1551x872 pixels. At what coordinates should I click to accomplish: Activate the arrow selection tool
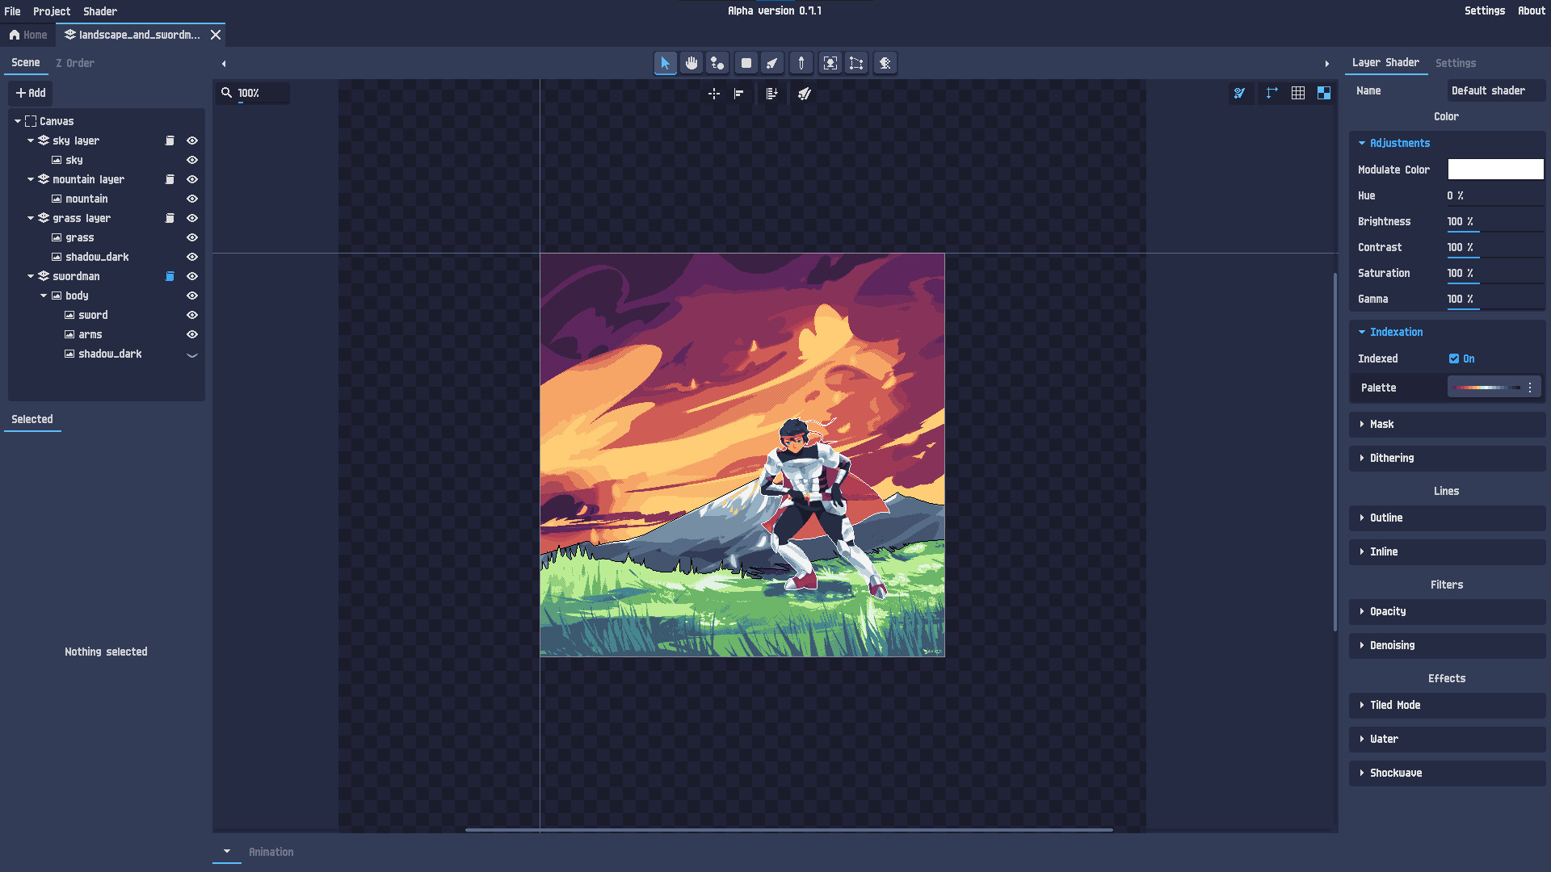pyautogui.click(x=665, y=62)
